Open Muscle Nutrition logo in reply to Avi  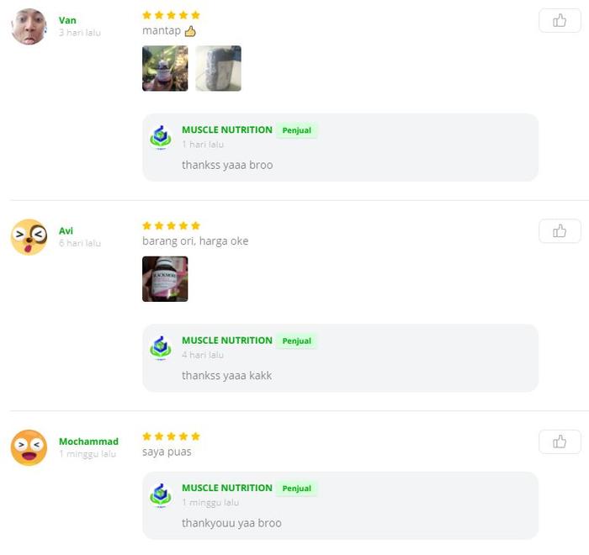[x=161, y=348]
